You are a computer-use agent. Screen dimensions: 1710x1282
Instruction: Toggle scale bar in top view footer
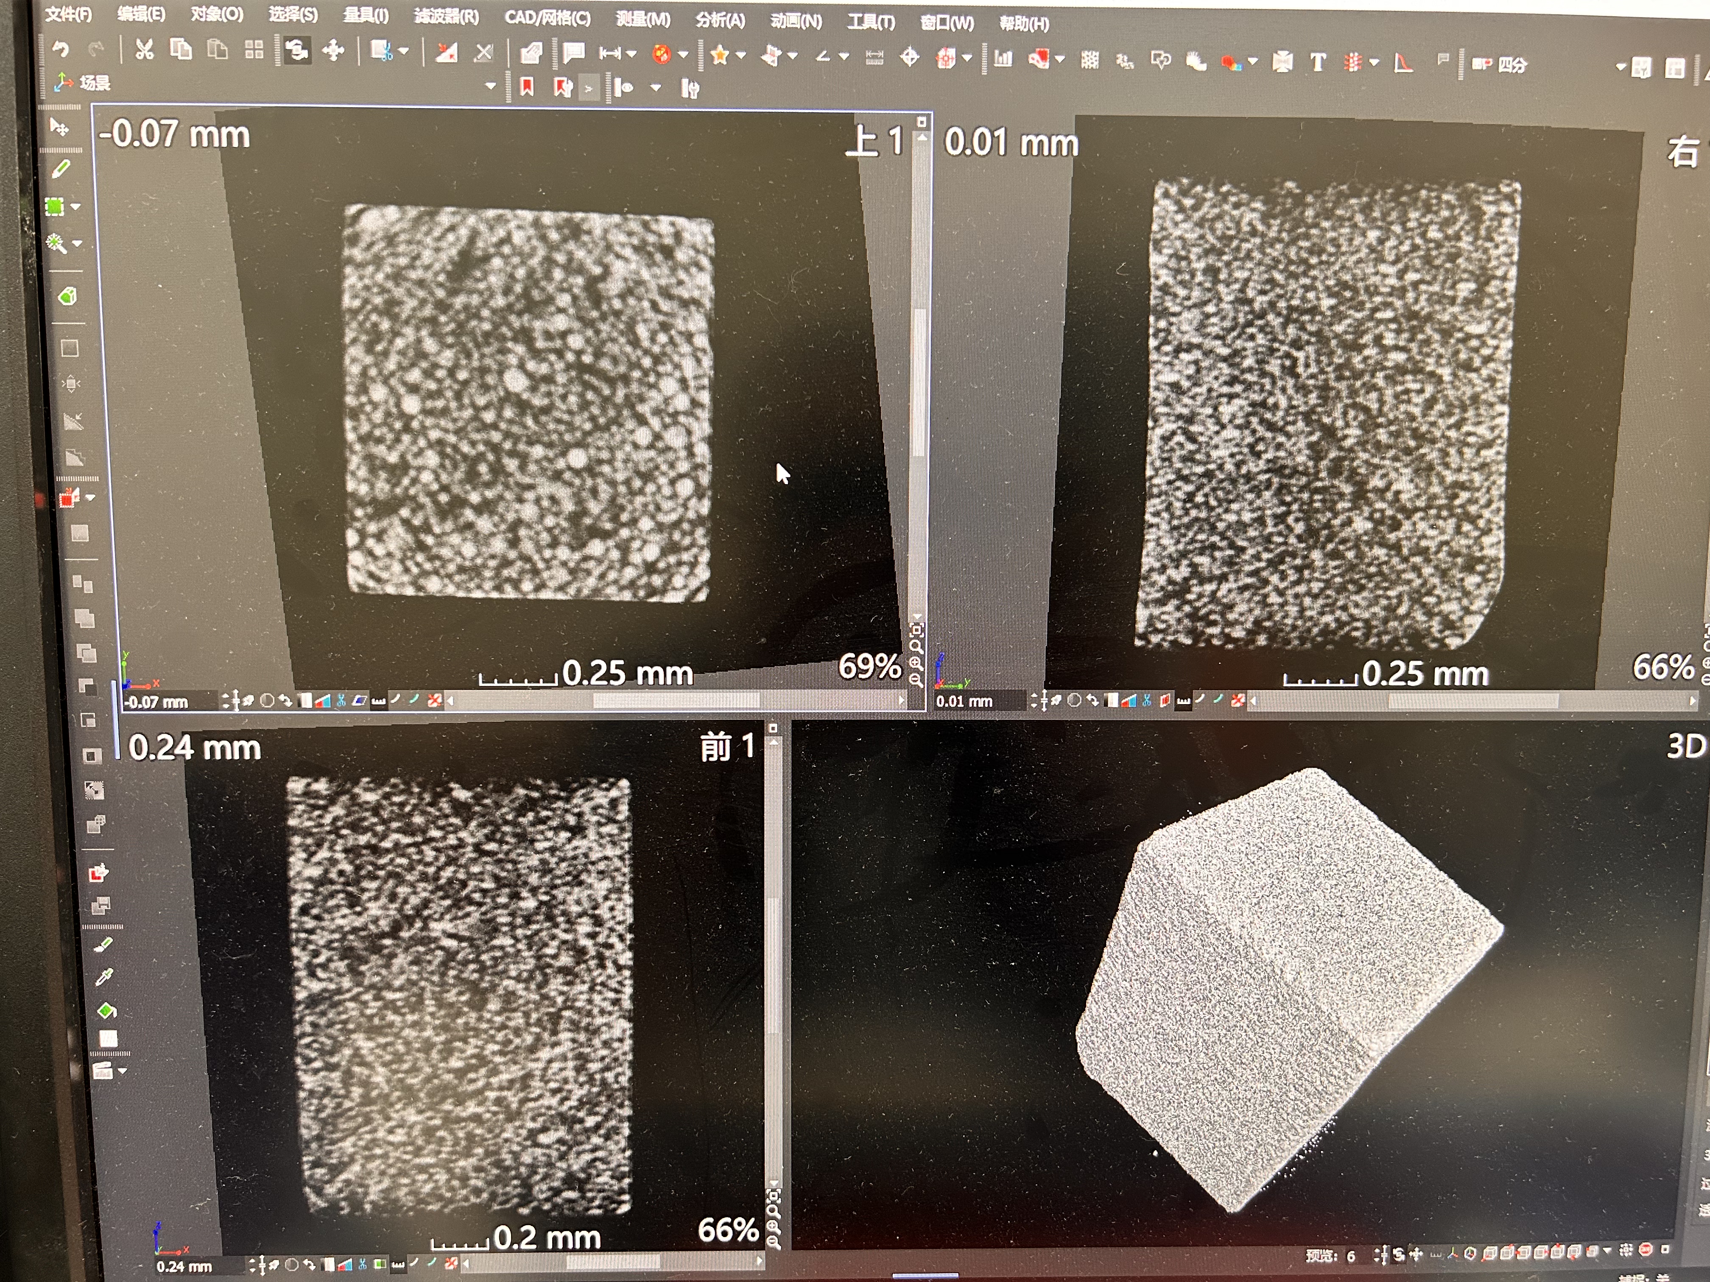tap(378, 701)
